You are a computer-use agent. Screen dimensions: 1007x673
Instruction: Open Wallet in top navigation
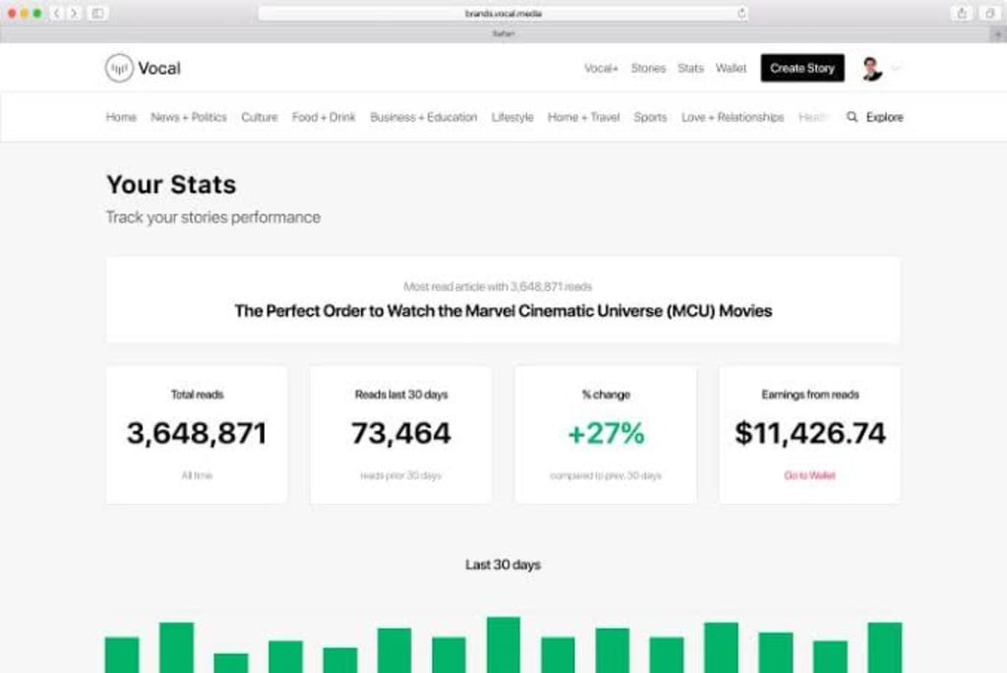pyautogui.click(x=731, y=68)
